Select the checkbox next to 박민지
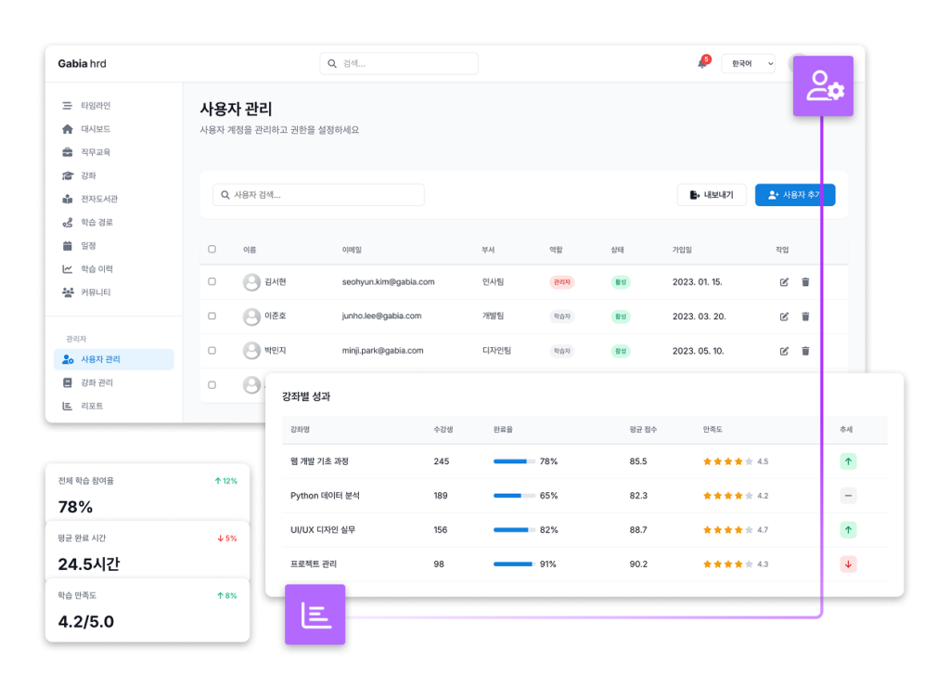The image size is (950, 687). [x=212, y=351]
